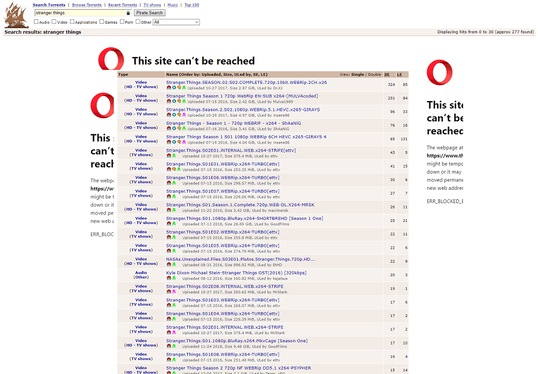The height and width of the screenshot is (374, 538).
Task: Open the comments icon on S01E01.WEBRip TURBO row
Action: pos(174,169)
